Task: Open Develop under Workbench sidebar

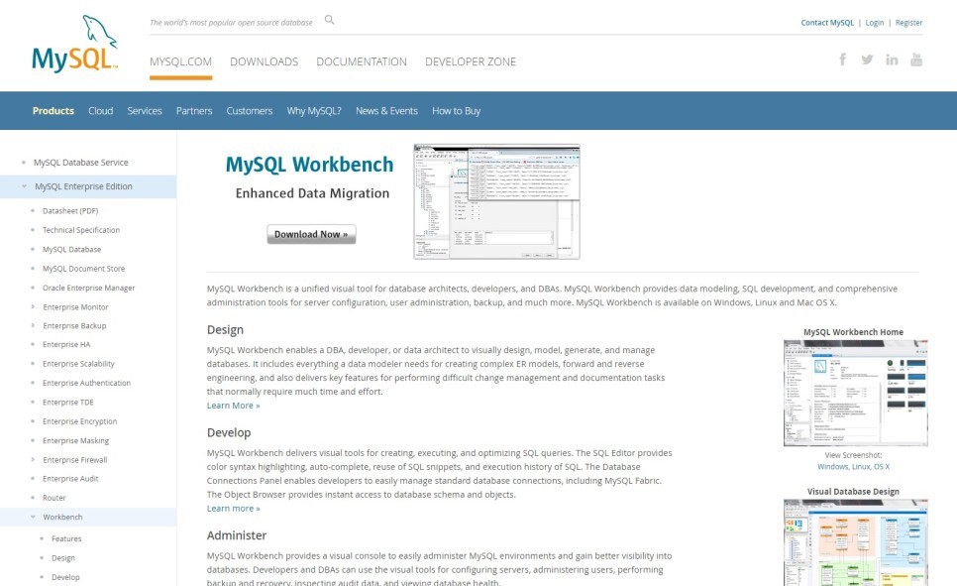Action: (65, 577)
